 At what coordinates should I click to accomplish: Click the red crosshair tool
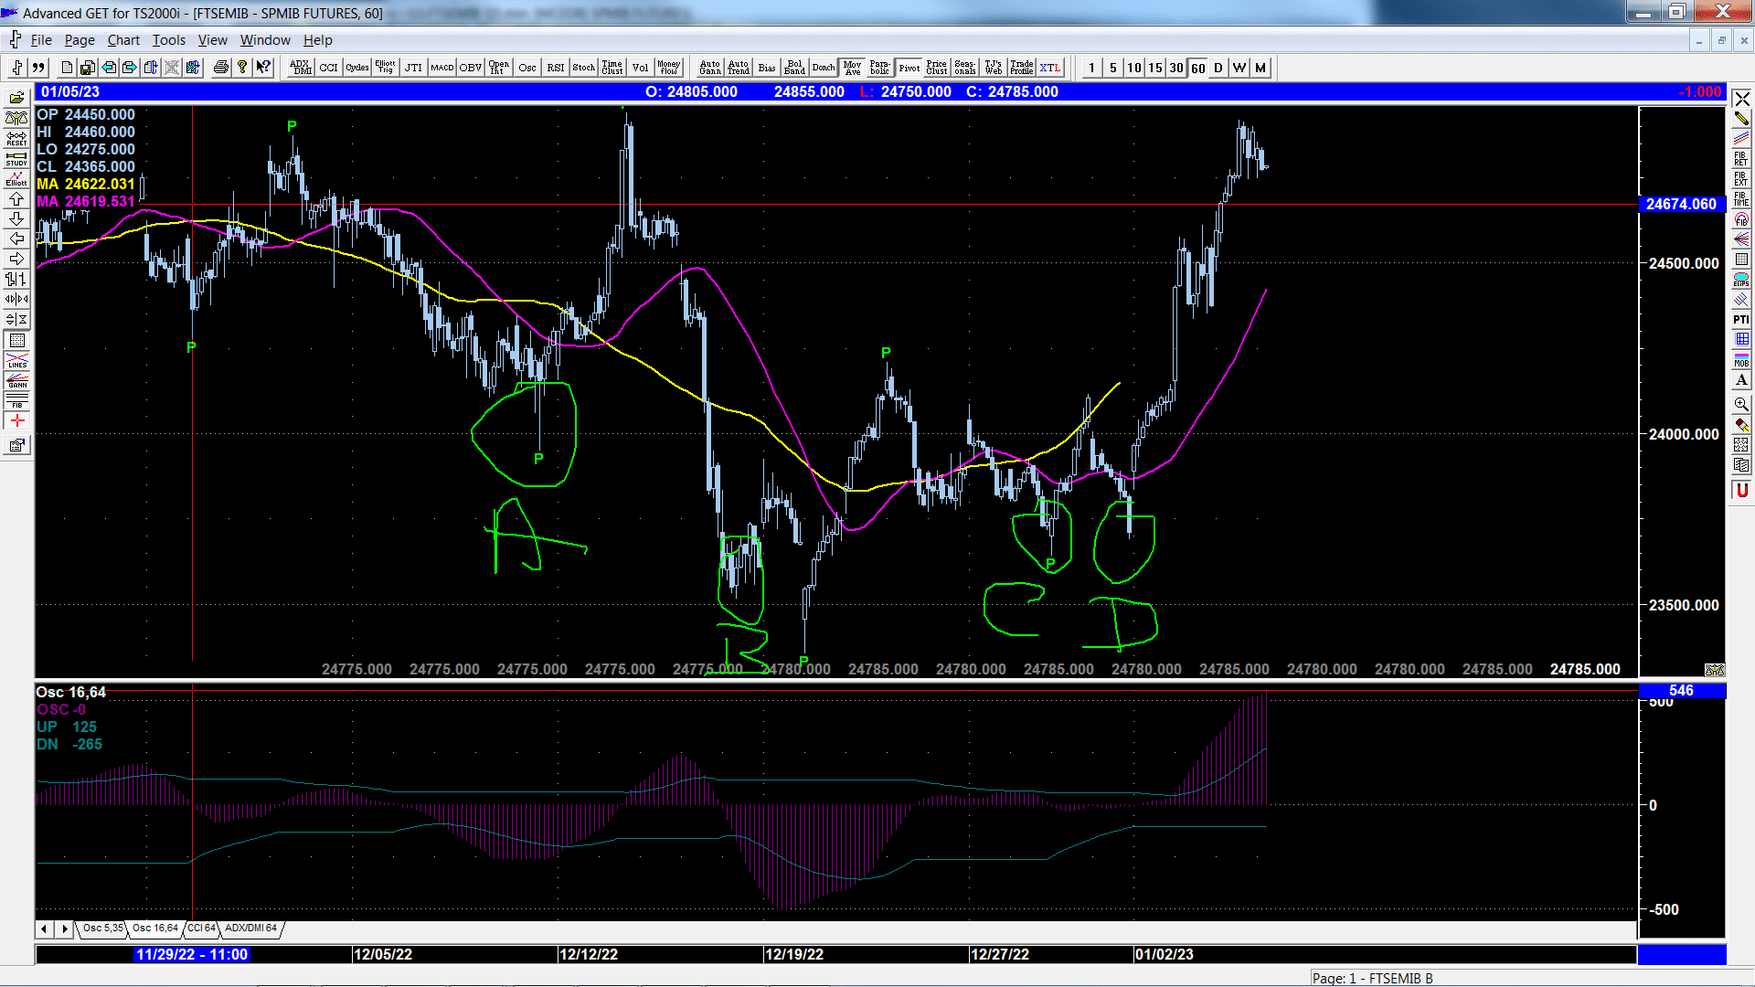coord(16,420)
